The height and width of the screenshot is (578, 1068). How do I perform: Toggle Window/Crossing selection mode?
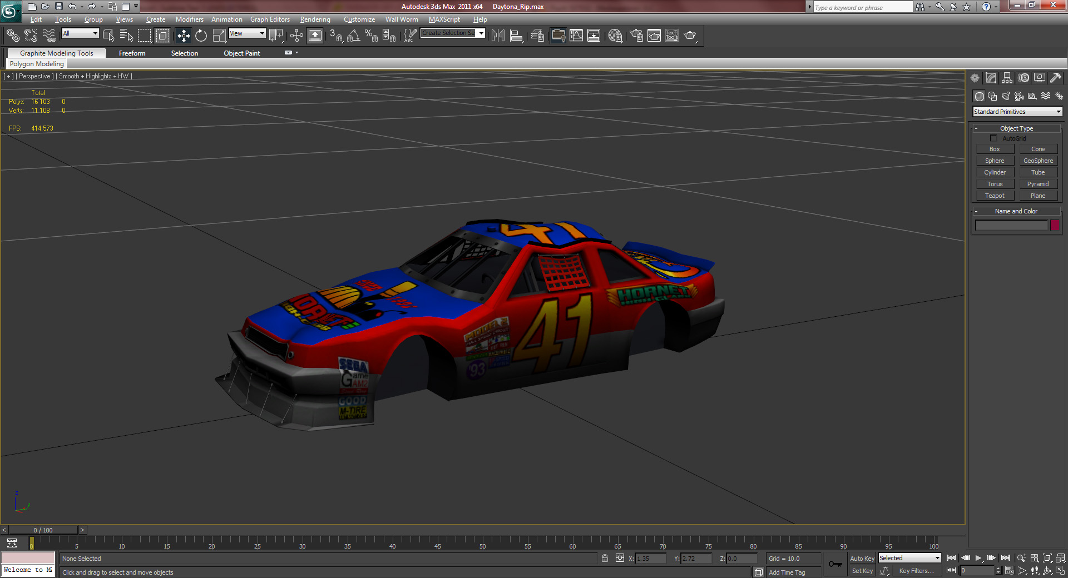click(162, 36)
